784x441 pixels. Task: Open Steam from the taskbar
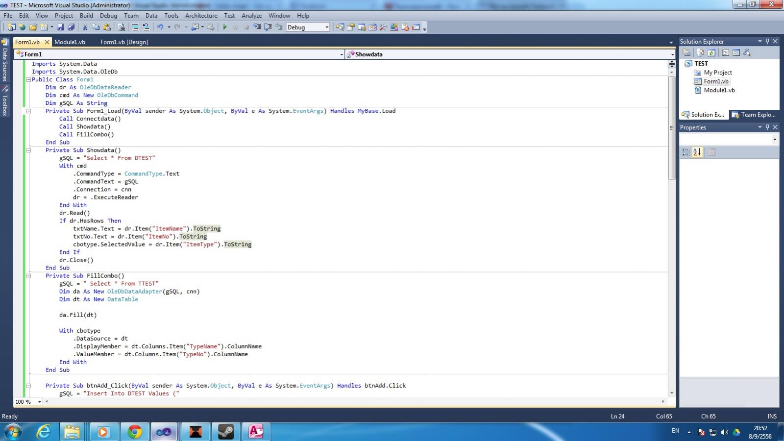(x=226, y=432)
